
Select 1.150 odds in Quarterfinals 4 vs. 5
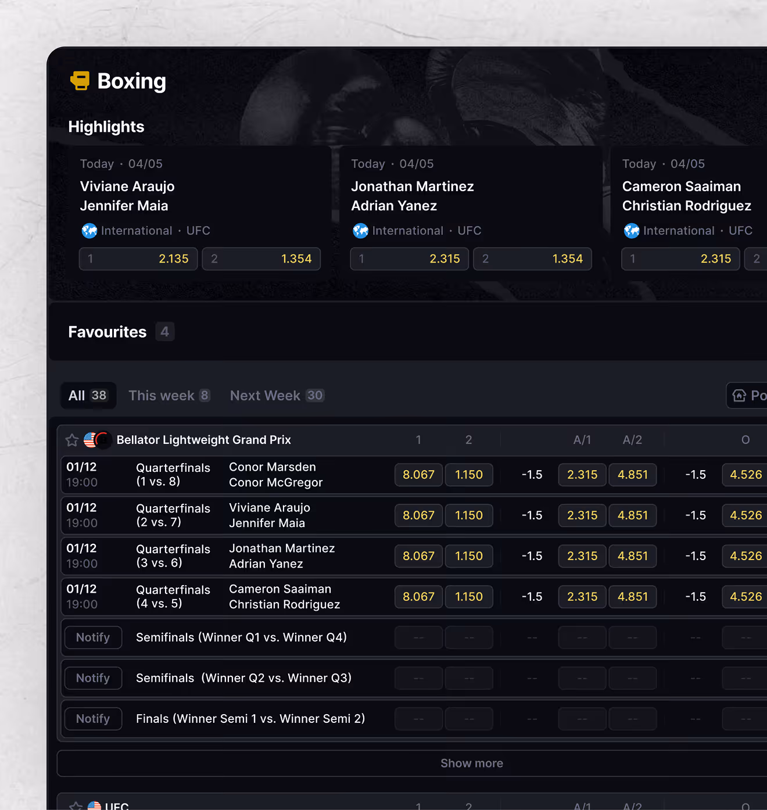point(469,597)
